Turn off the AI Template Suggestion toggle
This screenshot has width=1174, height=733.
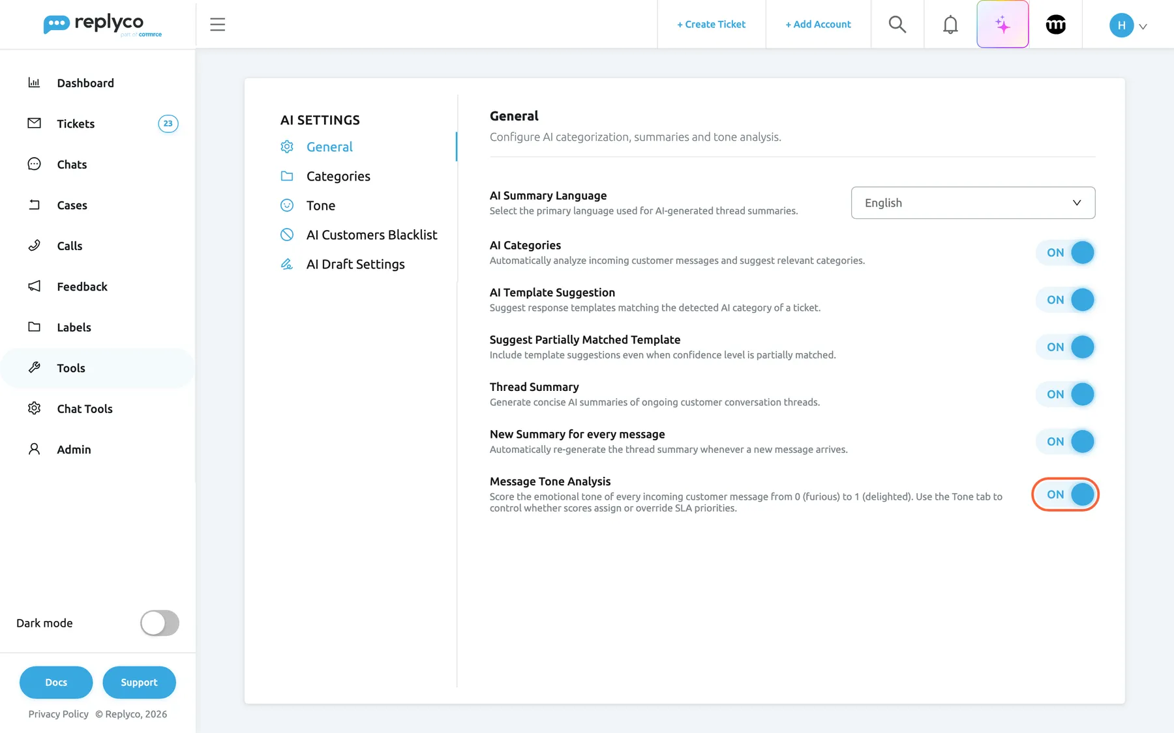1065,300
